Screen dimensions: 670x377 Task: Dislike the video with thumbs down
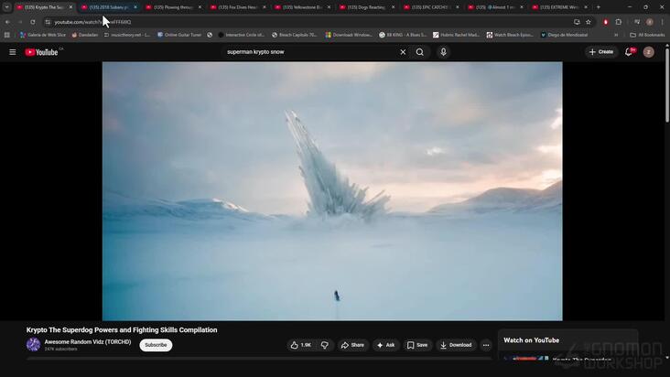[325, 345]
